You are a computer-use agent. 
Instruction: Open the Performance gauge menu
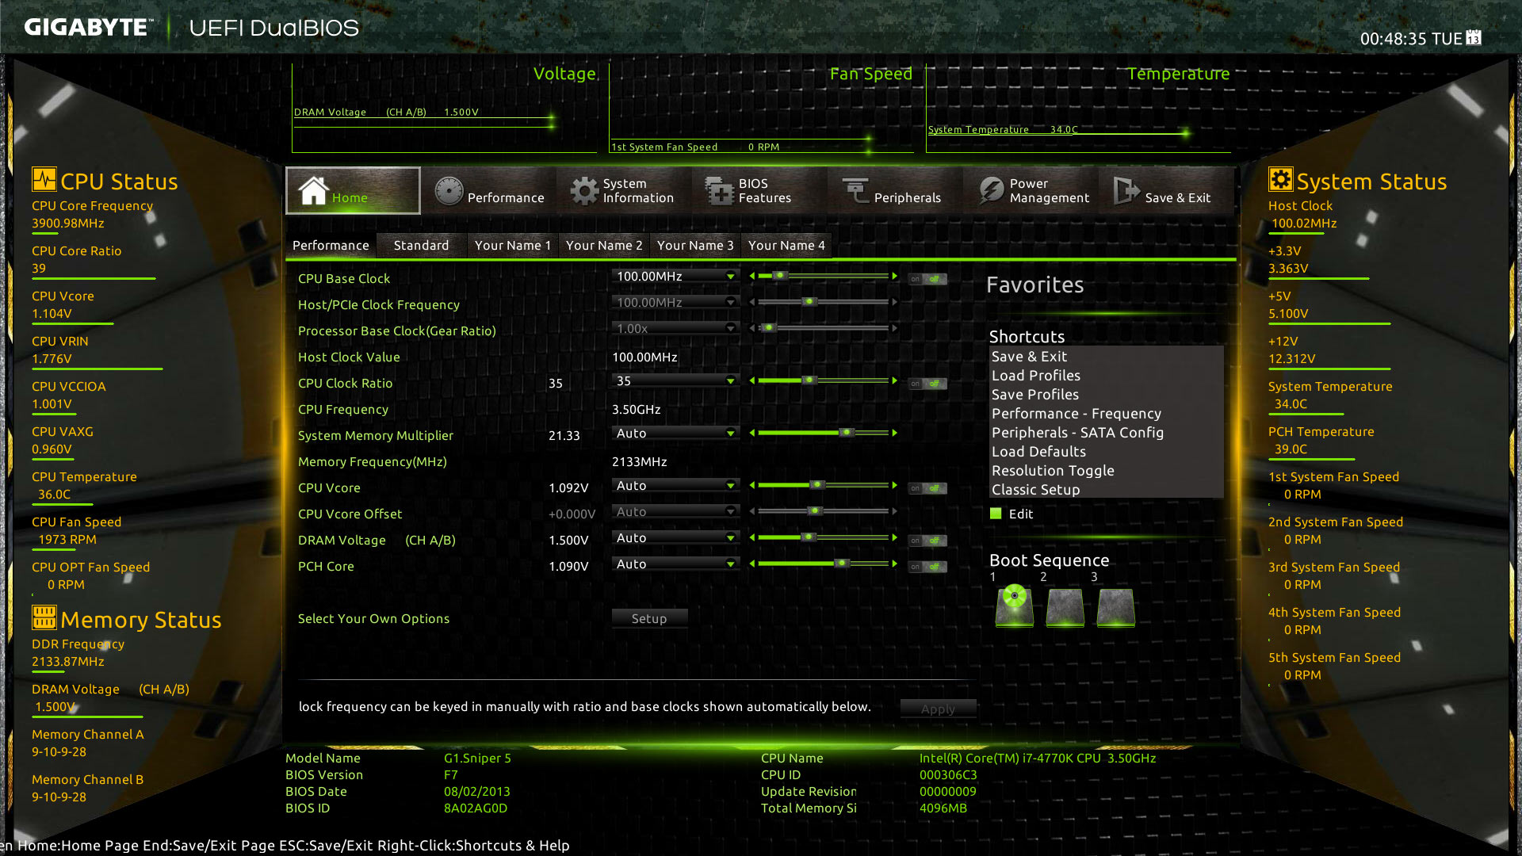pos(489,191)
